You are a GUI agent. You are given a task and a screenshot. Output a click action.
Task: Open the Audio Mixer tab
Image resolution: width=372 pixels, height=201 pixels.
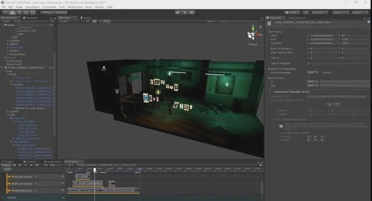pos(53,162)
